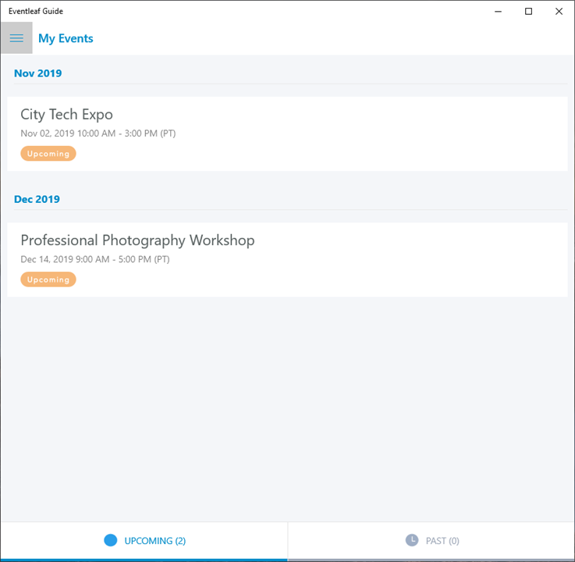The image size is (575, 562).
Task: Switch to the PAST (0) tab
Action: [x=431, y=541]
